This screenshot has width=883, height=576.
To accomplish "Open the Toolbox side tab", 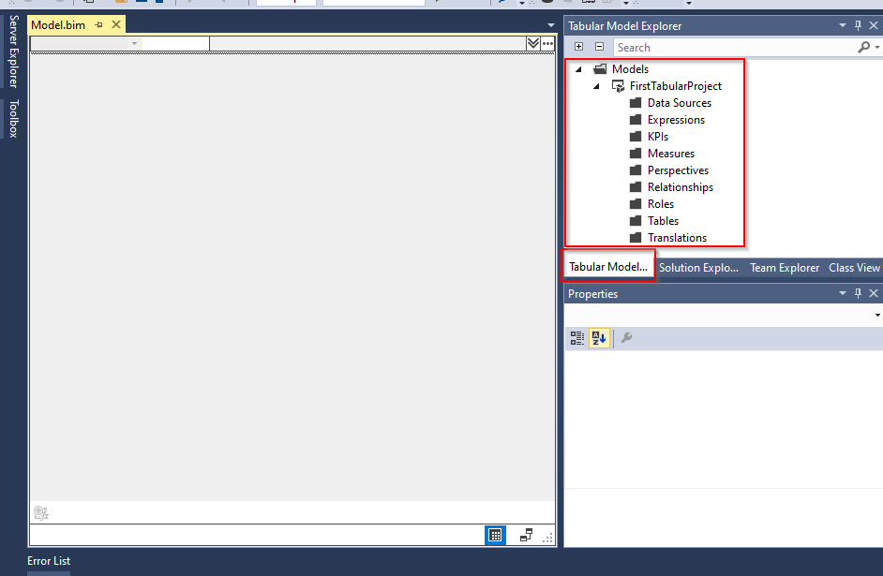I will click(x=13, y=119).
